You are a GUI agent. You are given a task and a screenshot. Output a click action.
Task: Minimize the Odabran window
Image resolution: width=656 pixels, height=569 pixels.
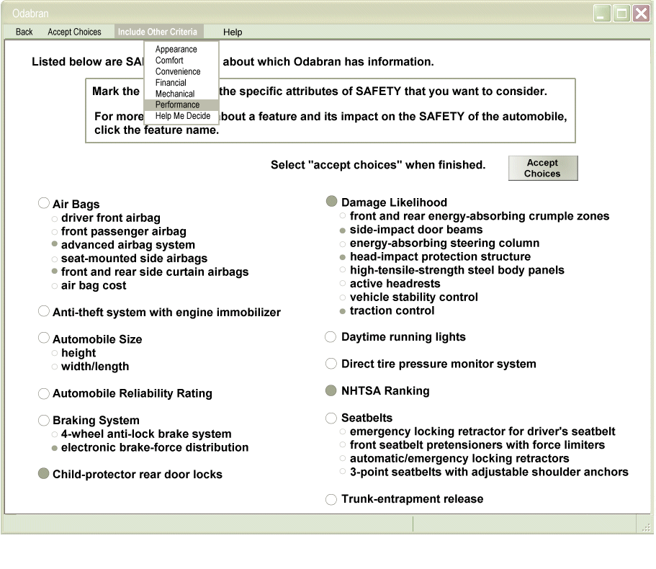tap(602, 14)
